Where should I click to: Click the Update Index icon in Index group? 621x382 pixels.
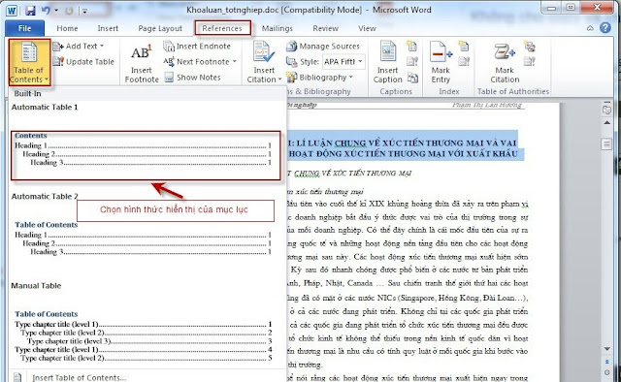464,61
